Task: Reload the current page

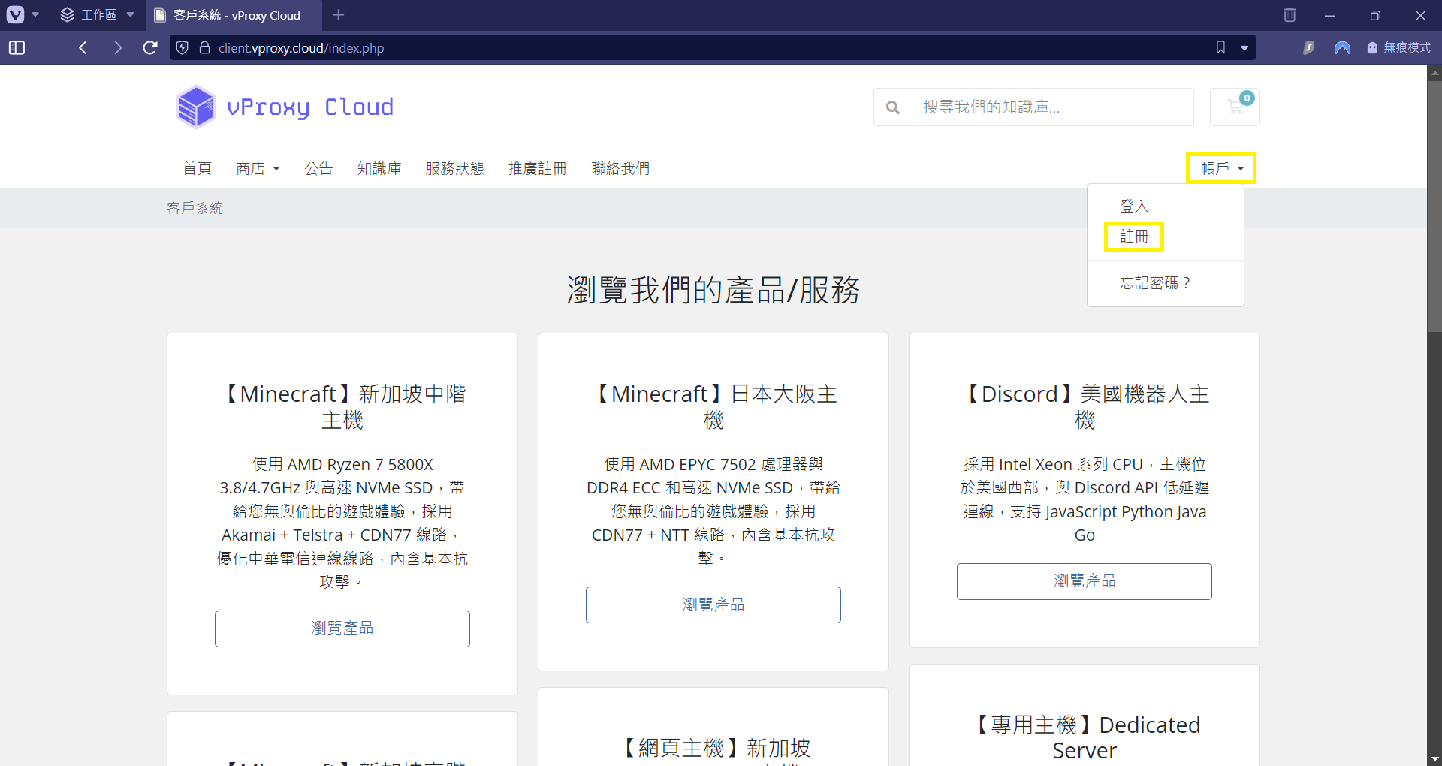Action: pyautogui.click(x=149, y=47)
